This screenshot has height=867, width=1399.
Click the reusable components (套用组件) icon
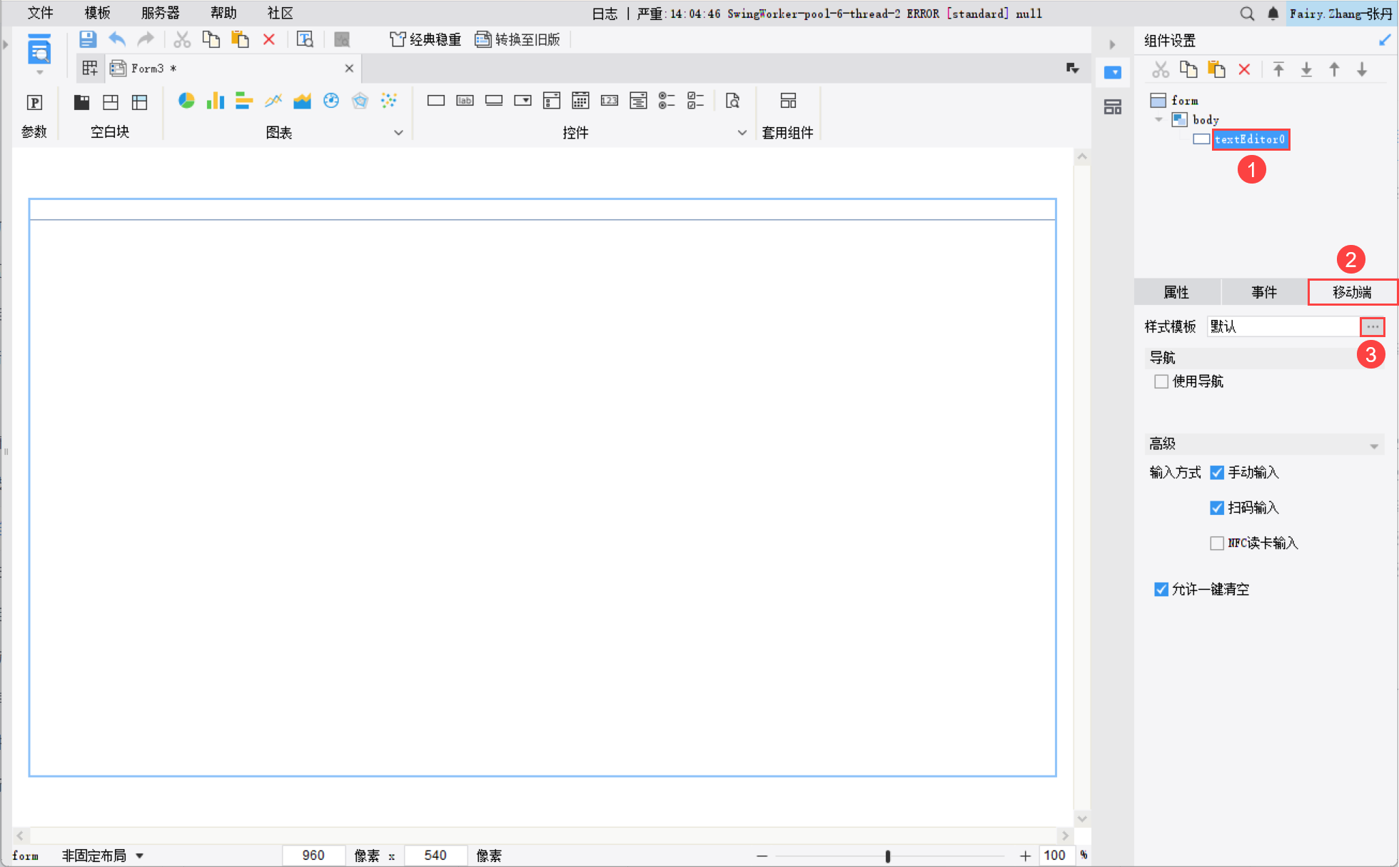pyautogui.click(x=788, y=101)
